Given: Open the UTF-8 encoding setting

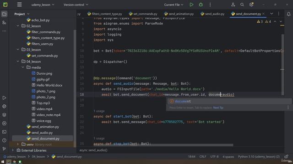Looking at the screenshot, I should (214, 157).
